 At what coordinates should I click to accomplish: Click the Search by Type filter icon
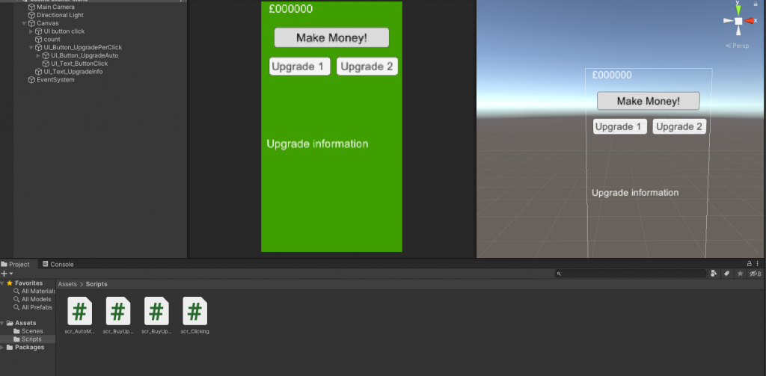coord(714,274)
